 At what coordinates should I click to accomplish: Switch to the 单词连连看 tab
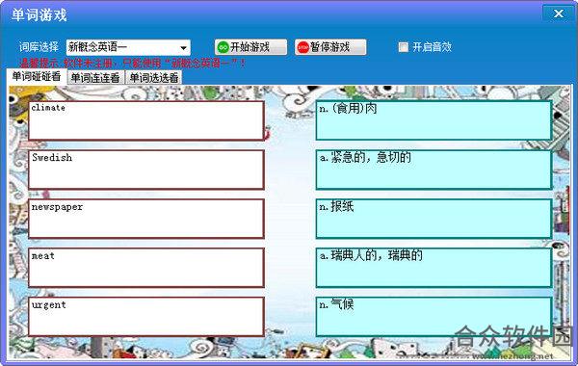95,77
